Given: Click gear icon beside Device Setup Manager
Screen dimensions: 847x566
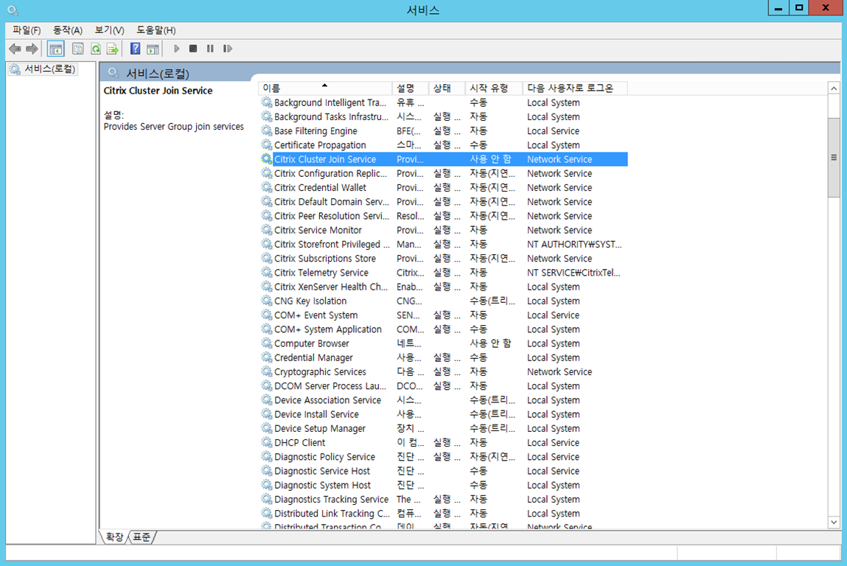Looking at the screenshot, I should click(x=266, y=428).
